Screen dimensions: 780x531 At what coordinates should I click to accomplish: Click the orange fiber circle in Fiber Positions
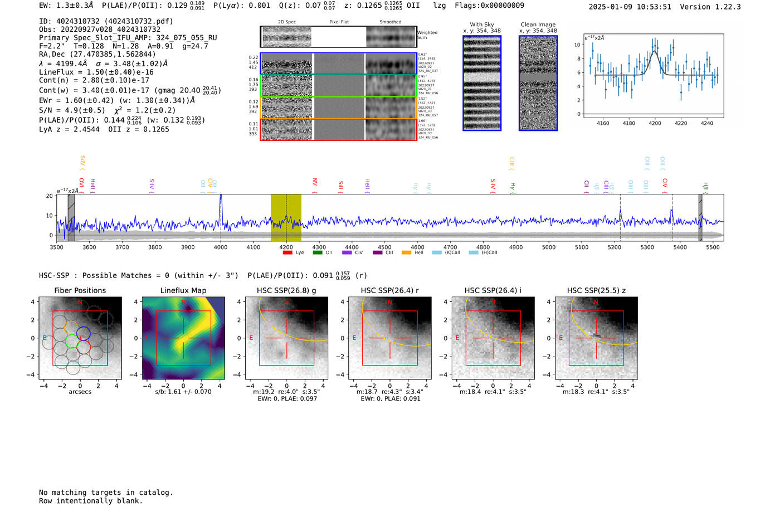[x=71, y=328]
